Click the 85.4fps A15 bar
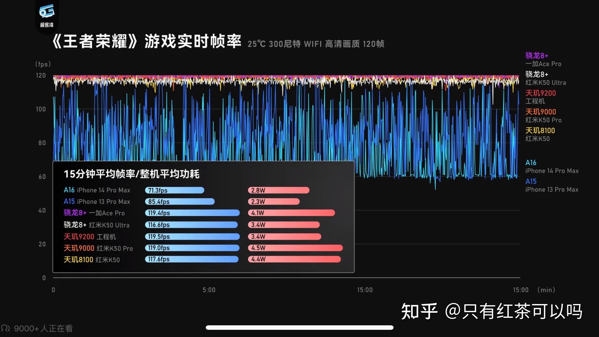This screenshot has height=337, width=599. pos(180,202)
